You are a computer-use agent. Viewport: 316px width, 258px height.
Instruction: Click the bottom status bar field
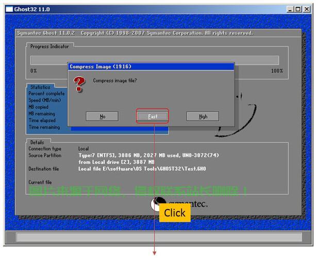159,237
